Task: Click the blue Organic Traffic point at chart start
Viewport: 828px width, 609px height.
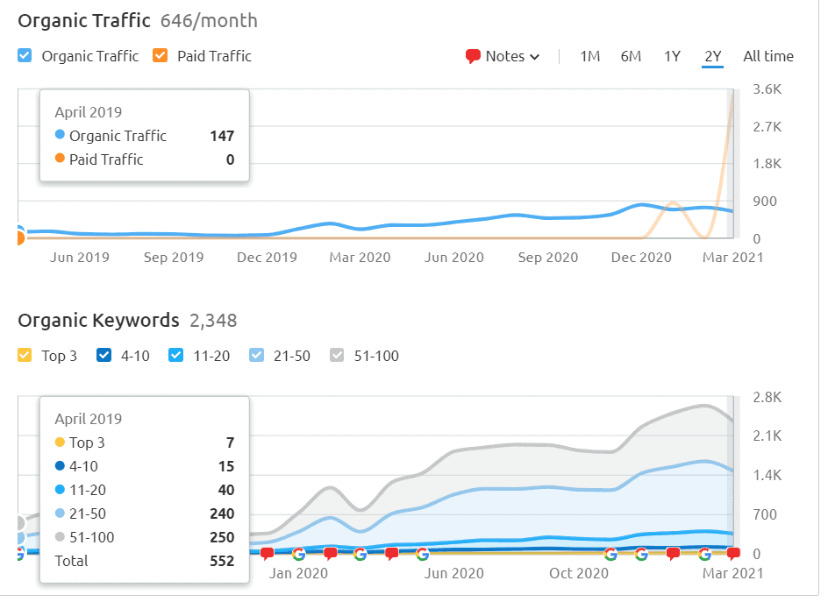Action: click(x=19, y=230)
